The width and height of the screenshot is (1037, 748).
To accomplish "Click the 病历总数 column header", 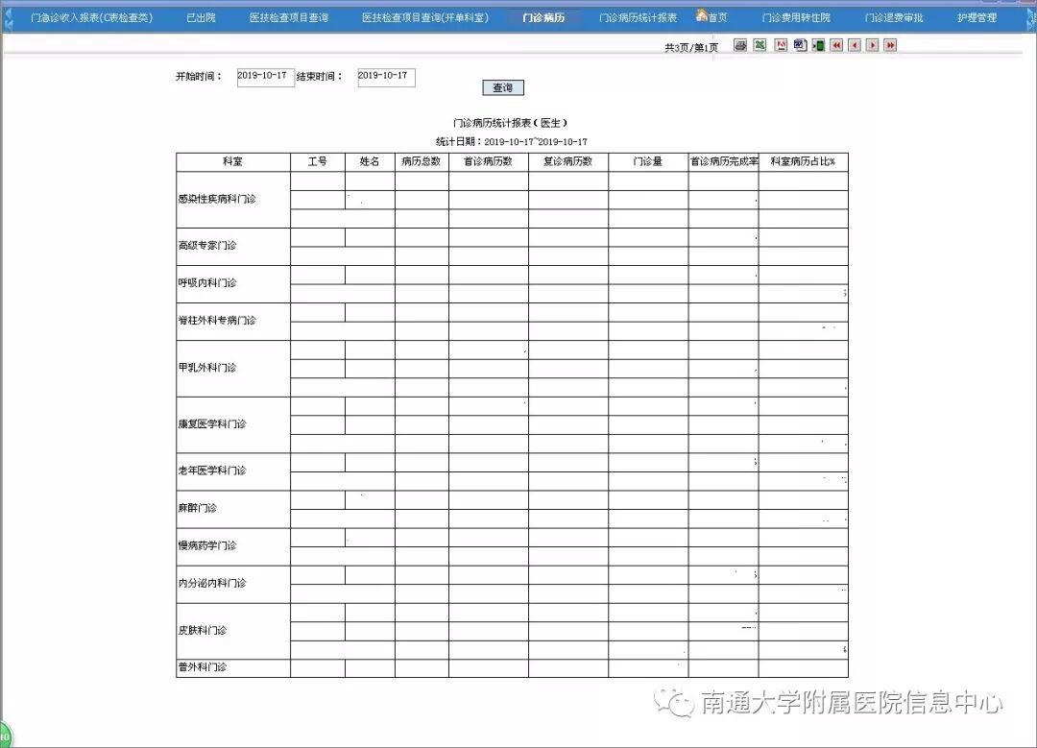I will (x=422, y=162).
